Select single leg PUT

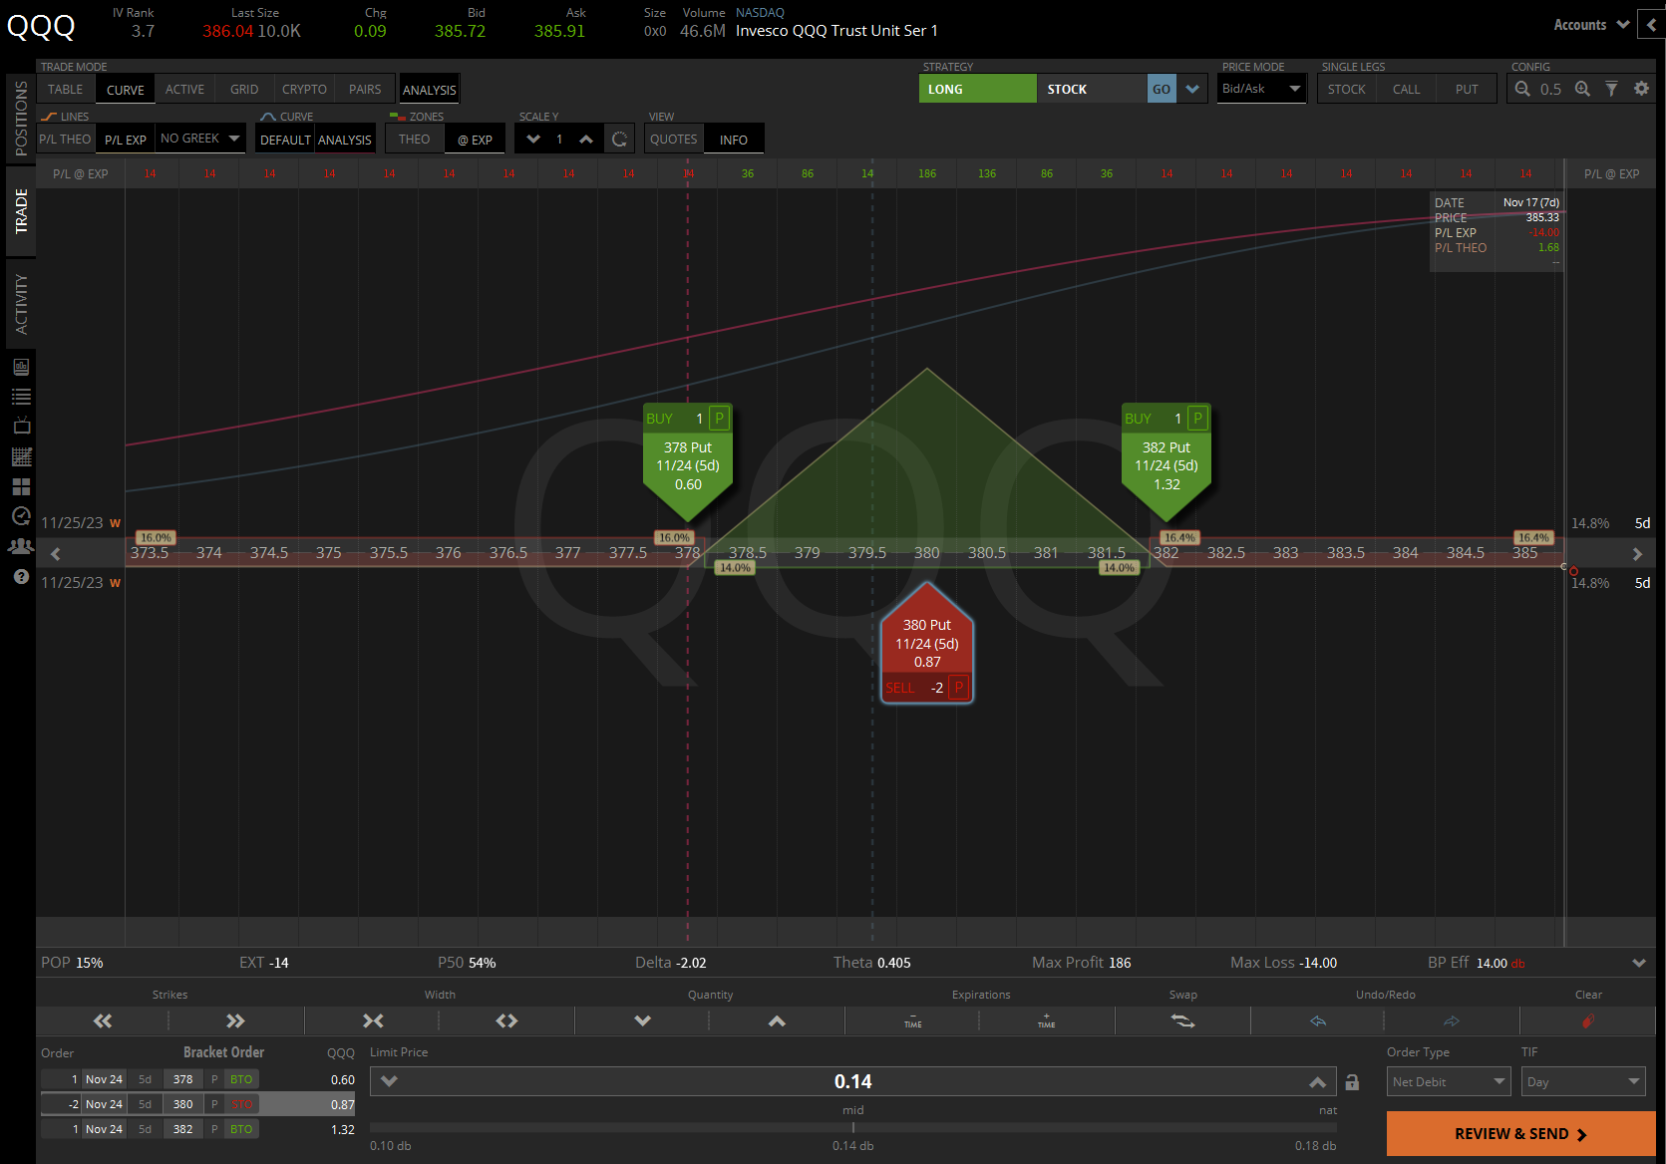pyautogui.click(x=1467, y=89)
